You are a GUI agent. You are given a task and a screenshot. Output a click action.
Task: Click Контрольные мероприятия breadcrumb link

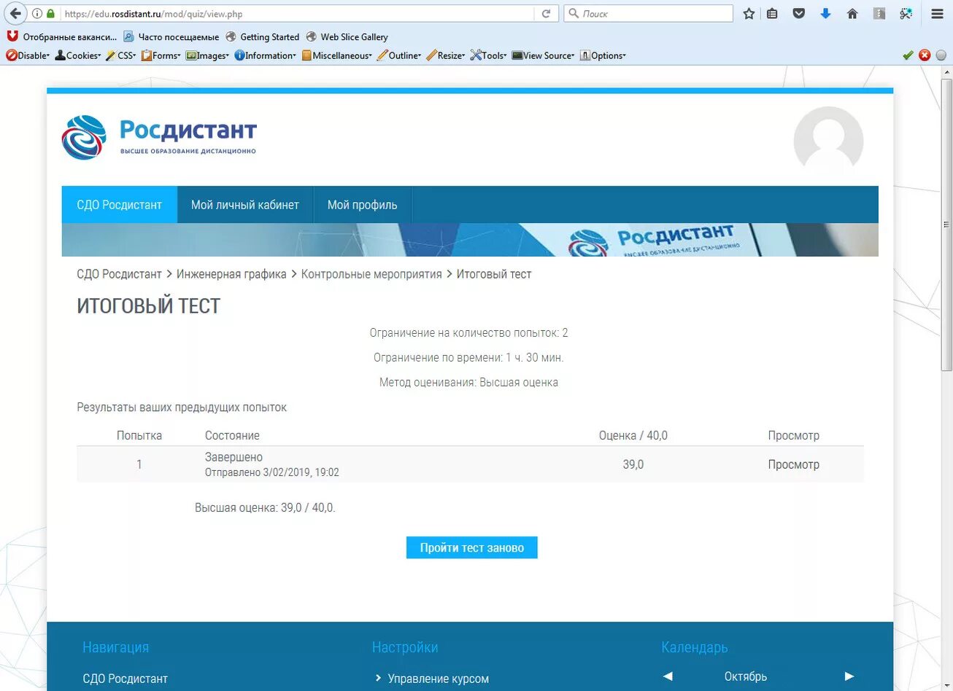click(371, 274)
